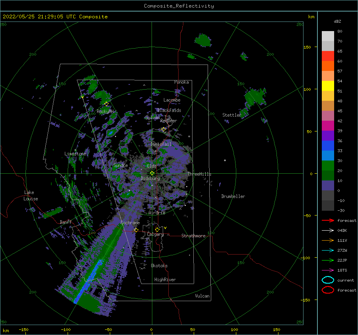Click the Didsbury town label
The image size is (358, 335).
pos(150,178)
